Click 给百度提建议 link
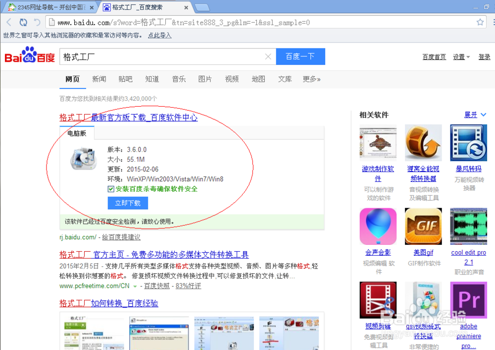The width and height of the screenshot is (495, 350). click(121, 237)
